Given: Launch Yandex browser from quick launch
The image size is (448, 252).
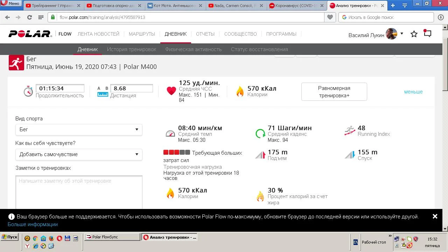Looking at the screenshot, I should (27, 246).
